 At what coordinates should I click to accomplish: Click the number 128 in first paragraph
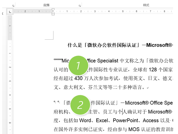(x=153, y=70)
